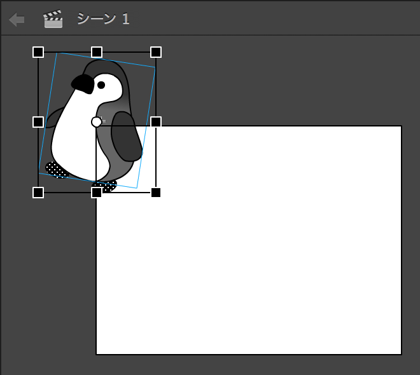Click the bottom-center transform handle
Screen dimensions: 420x375
coord(97,193)
